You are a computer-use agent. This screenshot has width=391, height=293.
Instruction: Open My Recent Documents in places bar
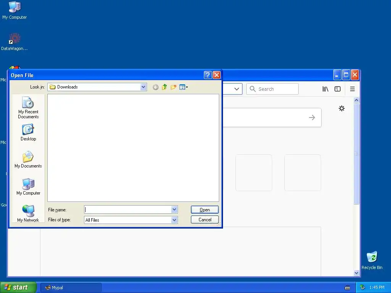pos(28,108)
